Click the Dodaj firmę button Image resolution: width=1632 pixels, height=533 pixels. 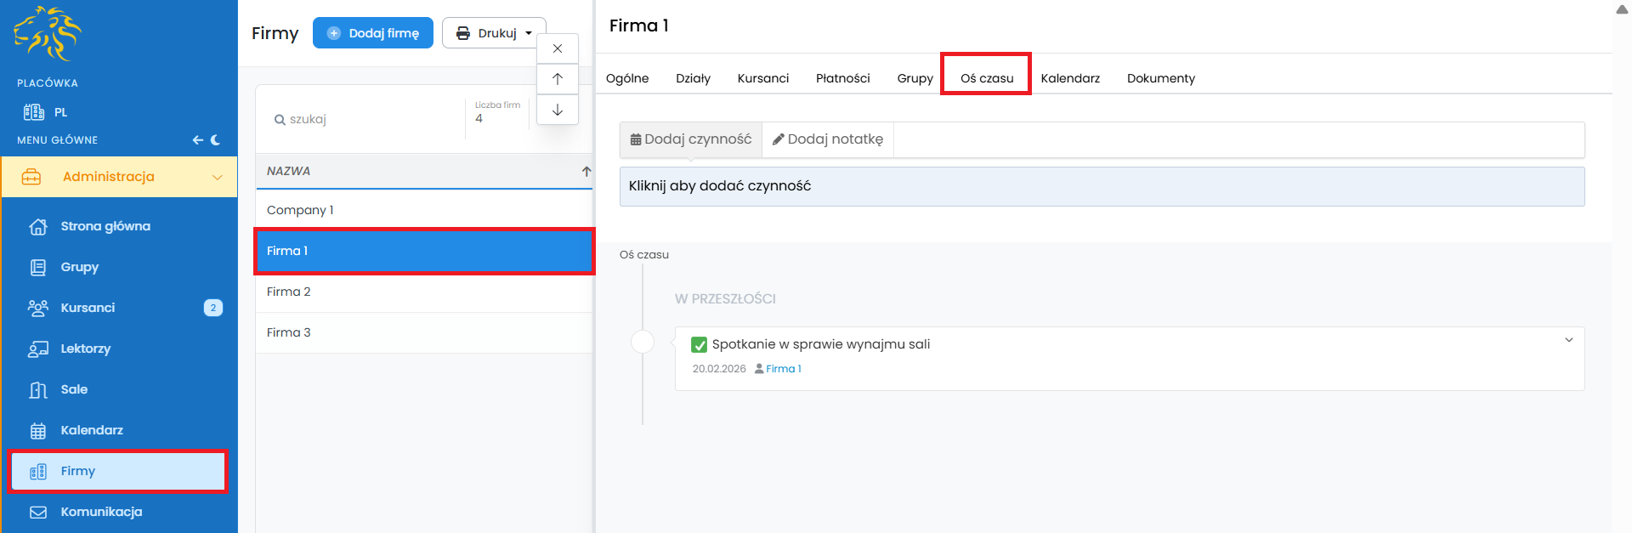(x=373, y=33)
